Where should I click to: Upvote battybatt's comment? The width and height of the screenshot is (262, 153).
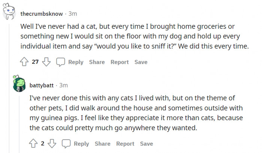tap(33, 143)
